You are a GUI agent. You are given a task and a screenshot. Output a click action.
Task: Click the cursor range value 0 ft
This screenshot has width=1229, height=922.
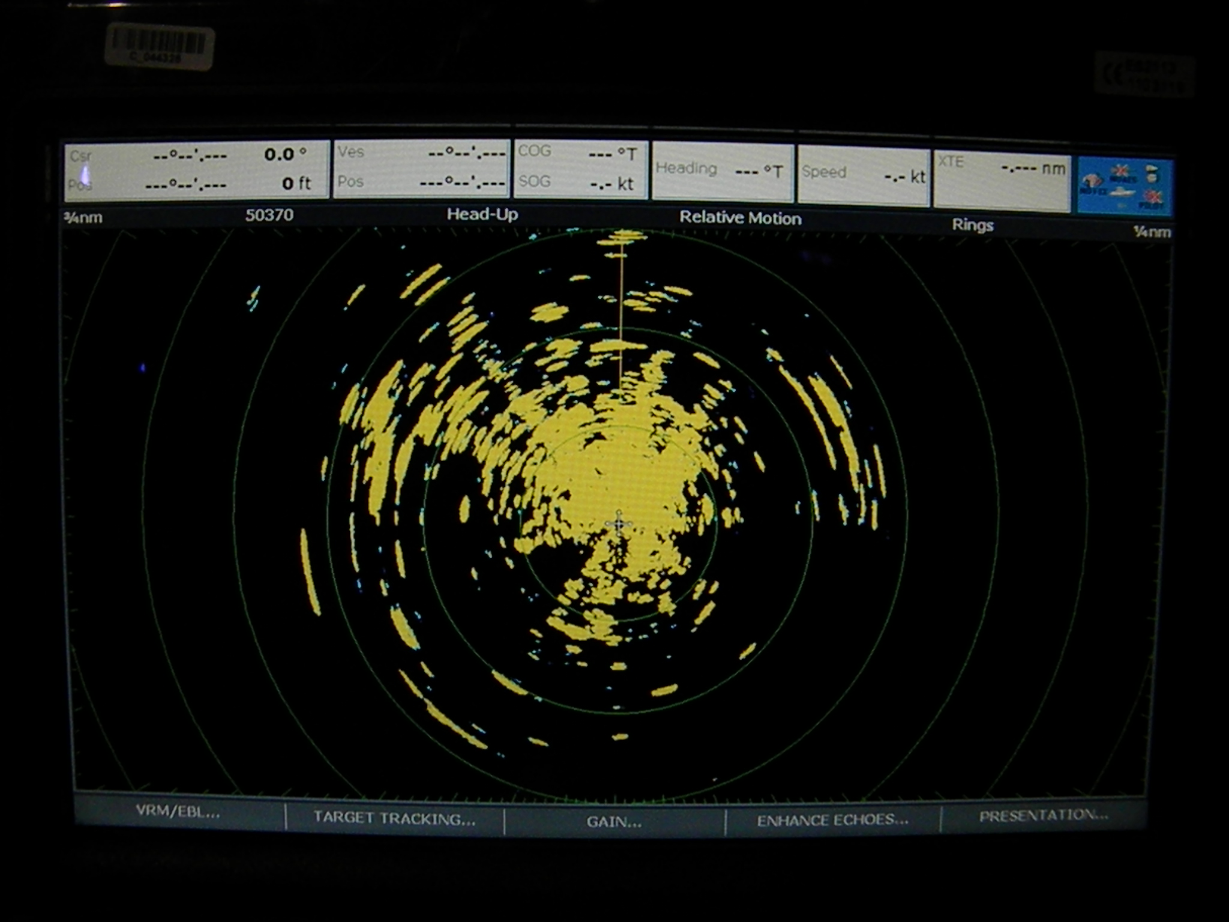(296, 183)
